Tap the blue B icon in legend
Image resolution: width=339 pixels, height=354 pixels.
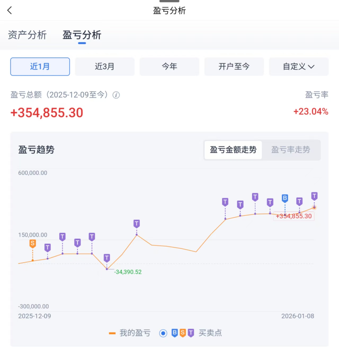[x=175, y=333]
